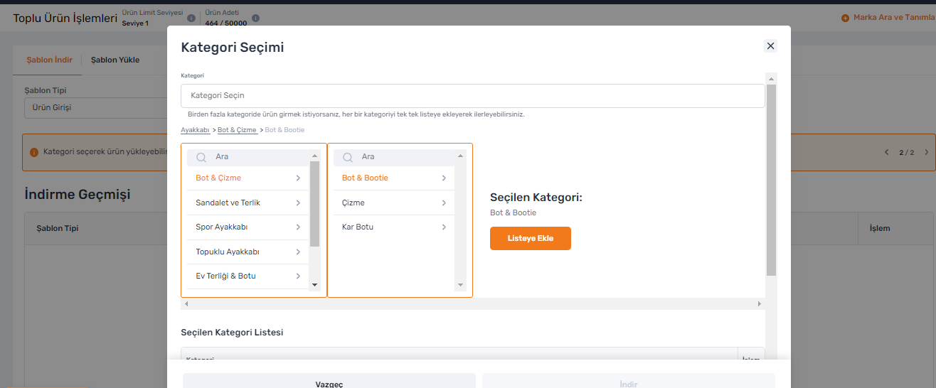Expand Ev Terliği & Botu chevron
This screenshot has width=936, height=388.
(x=298, y=276)
